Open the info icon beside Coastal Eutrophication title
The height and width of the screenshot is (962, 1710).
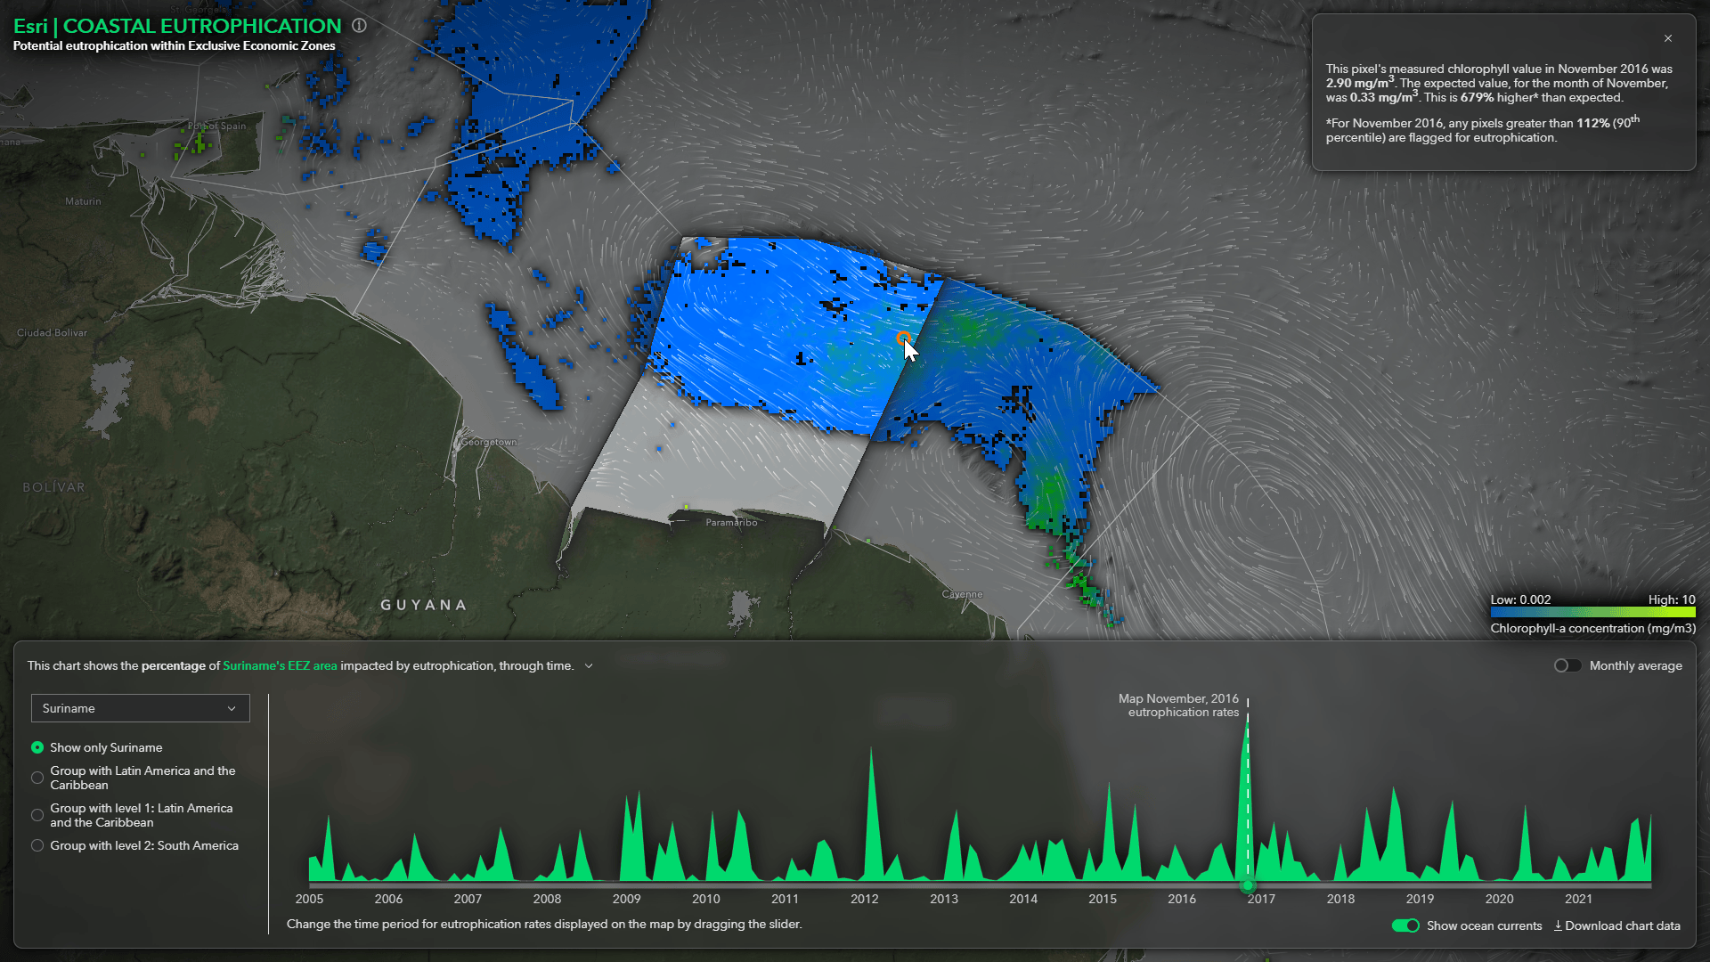tap(359, 26)
